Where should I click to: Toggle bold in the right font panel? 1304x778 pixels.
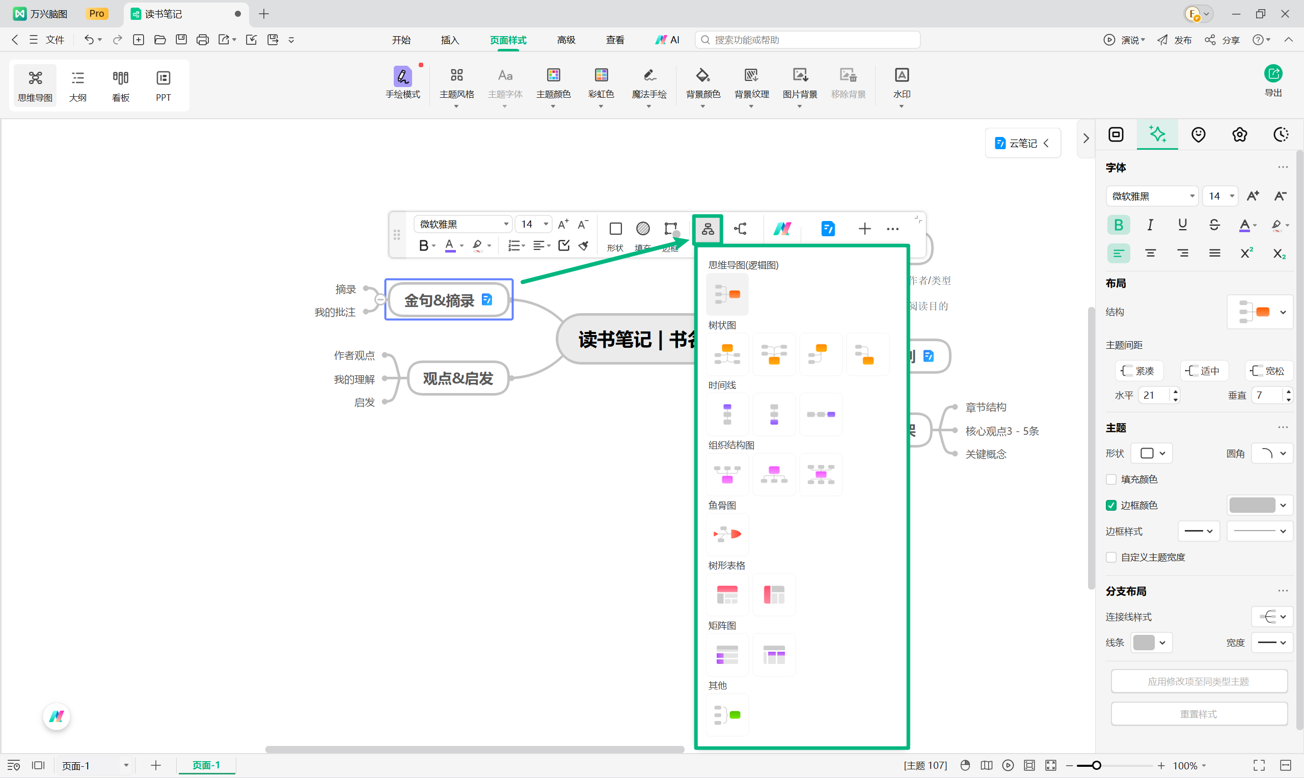[1118, 225]
